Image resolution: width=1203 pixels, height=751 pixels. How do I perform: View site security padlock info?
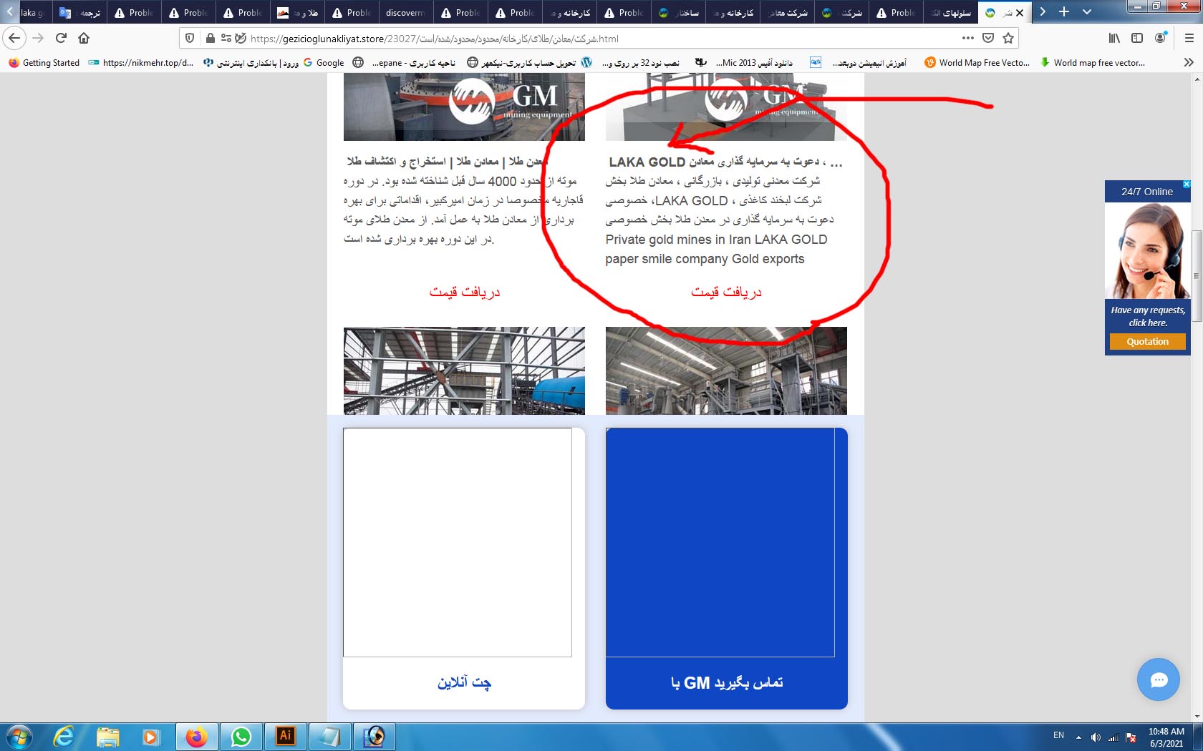click(x=210, y=38)
